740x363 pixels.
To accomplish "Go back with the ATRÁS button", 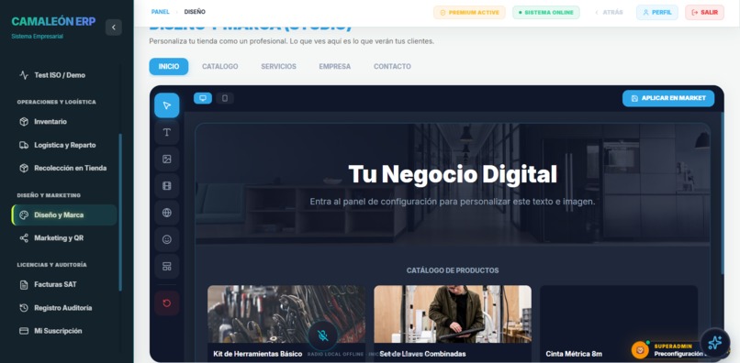I will tap(609, 12).
